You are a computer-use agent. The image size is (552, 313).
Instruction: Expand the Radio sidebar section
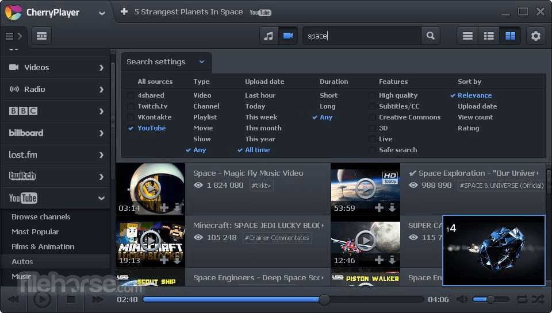coord(56,89)
